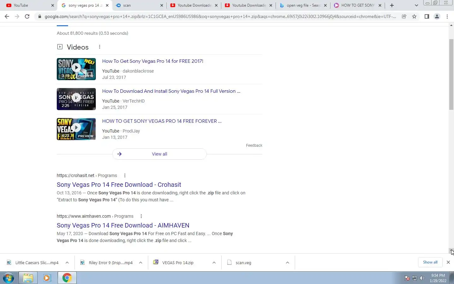Open the VEGAS Pro 14.zip download
454x284 pixels.
point(174,263)
